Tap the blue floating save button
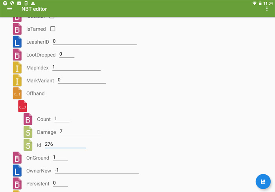The image size is (275, 192). point(263,181)
